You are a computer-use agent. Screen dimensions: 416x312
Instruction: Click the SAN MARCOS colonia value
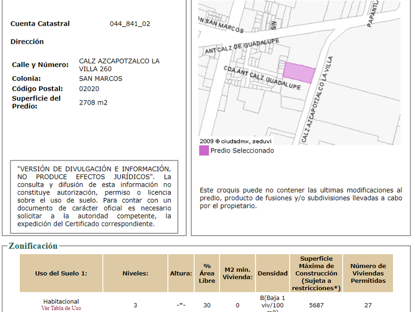click(101, 78)
